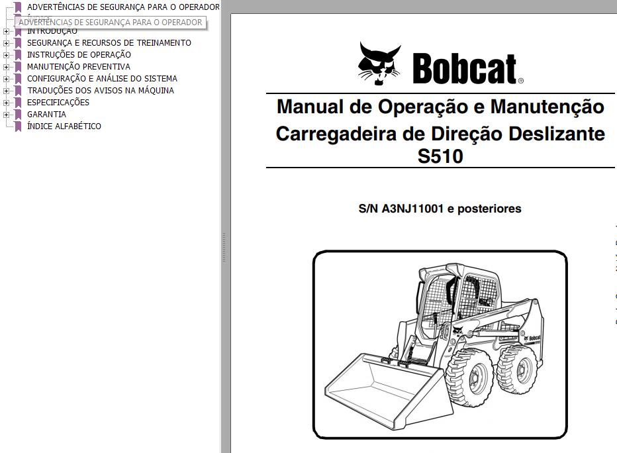Click the 'Manual de Operação e Manutenção' title
The width and height of the screenshot is (617, 453).
[x=440, y=107]
